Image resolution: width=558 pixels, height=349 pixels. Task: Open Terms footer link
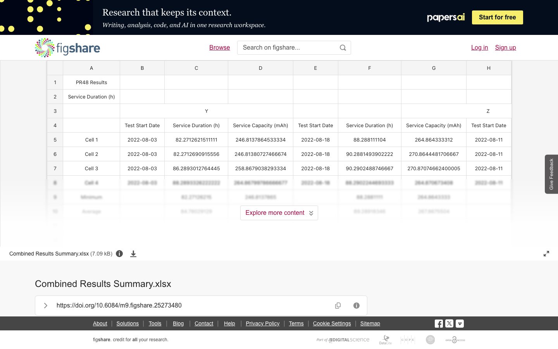(296, 323)
